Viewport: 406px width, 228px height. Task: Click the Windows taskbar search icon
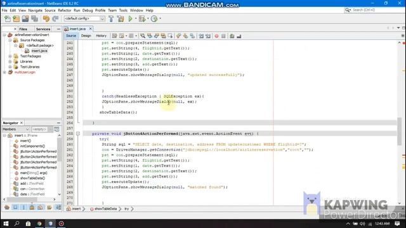[17, 224]
